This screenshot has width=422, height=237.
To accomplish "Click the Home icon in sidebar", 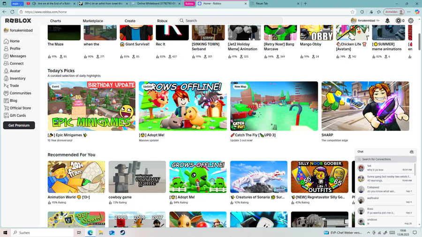I will [6, 41].
